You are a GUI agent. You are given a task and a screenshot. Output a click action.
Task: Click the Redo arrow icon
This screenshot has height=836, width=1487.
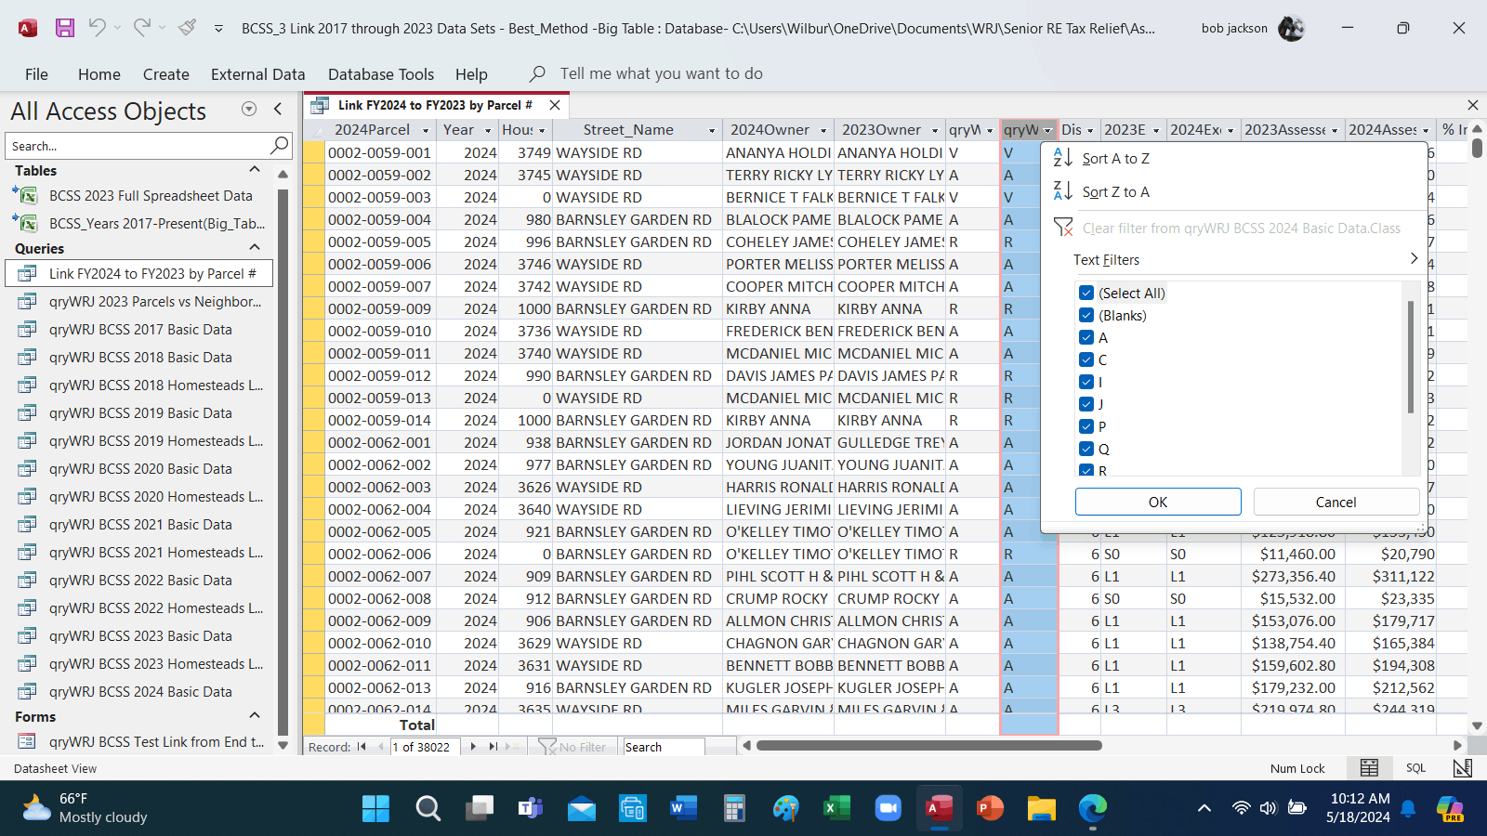pos(141,28)
